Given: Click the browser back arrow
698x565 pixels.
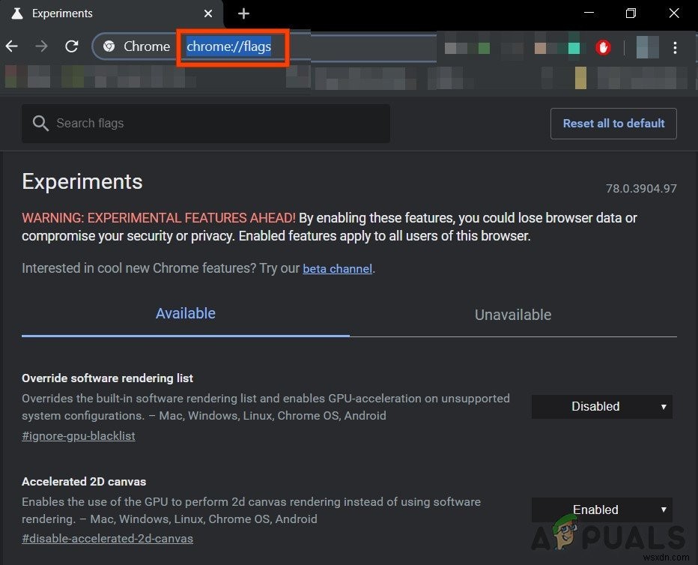Looking at the screenshot, I should tap(11, 46).
